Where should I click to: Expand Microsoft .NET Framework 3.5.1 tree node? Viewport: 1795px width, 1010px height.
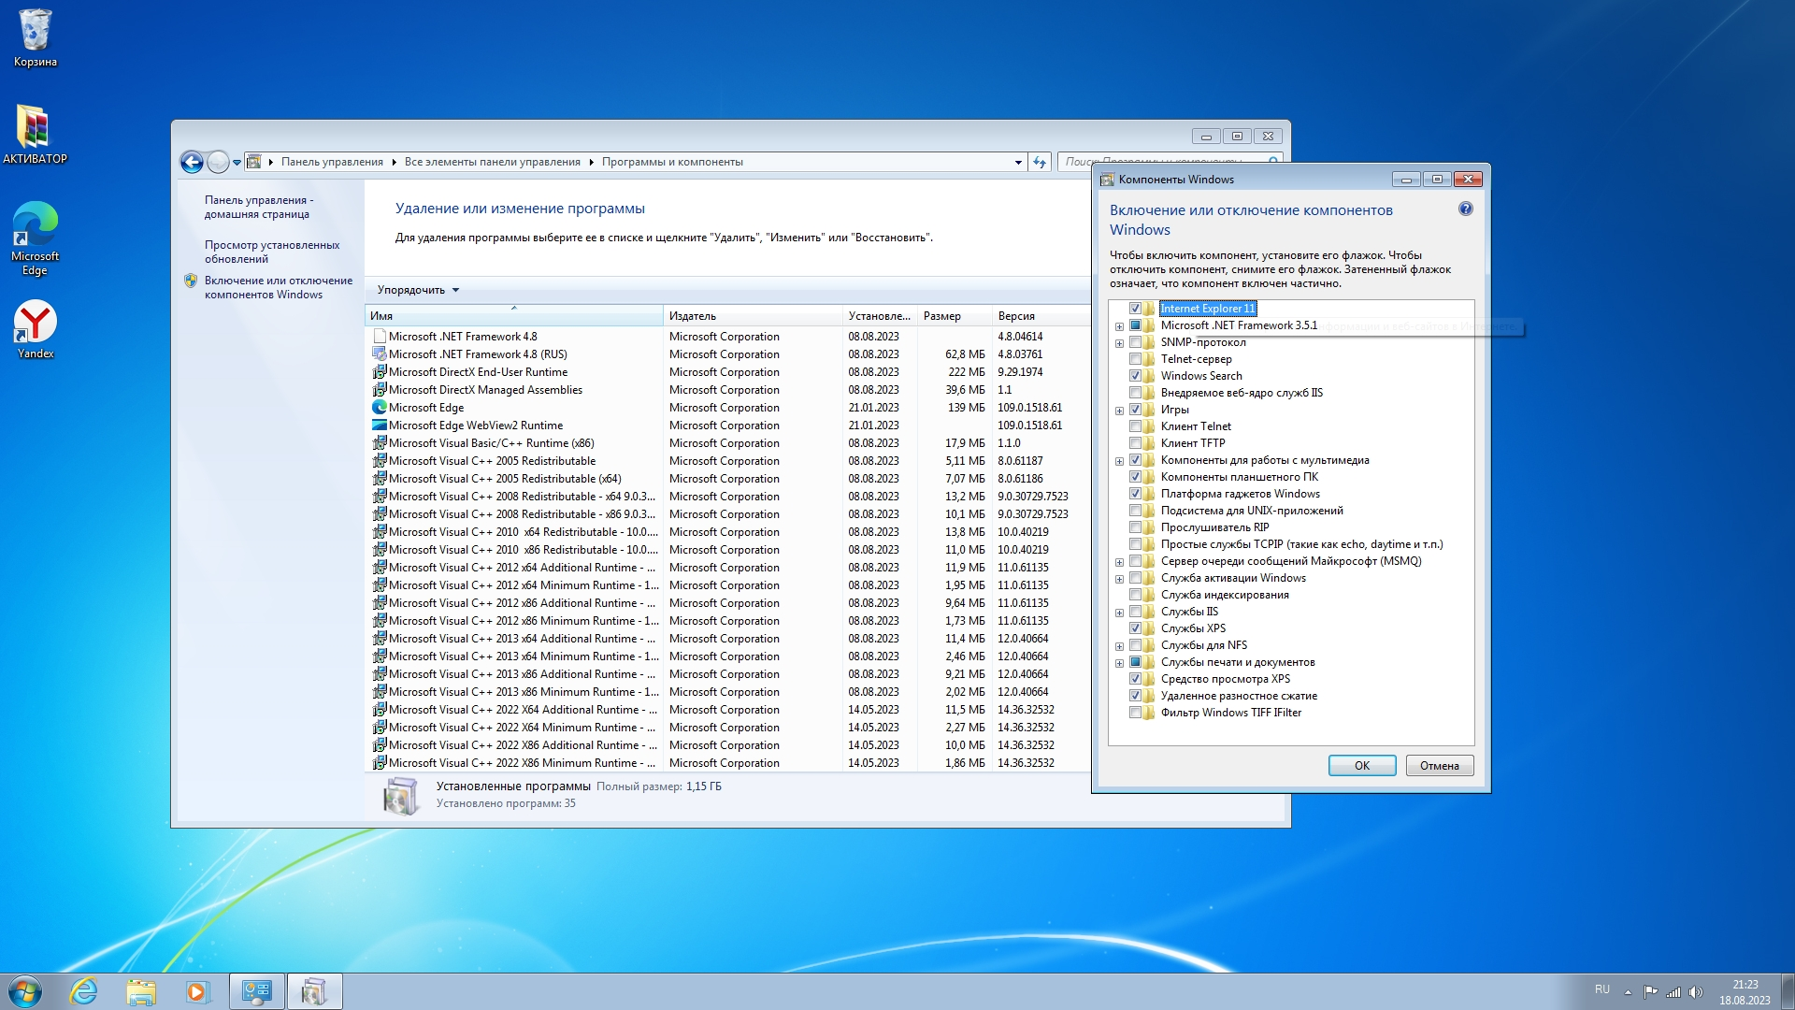coord(1119,326)
